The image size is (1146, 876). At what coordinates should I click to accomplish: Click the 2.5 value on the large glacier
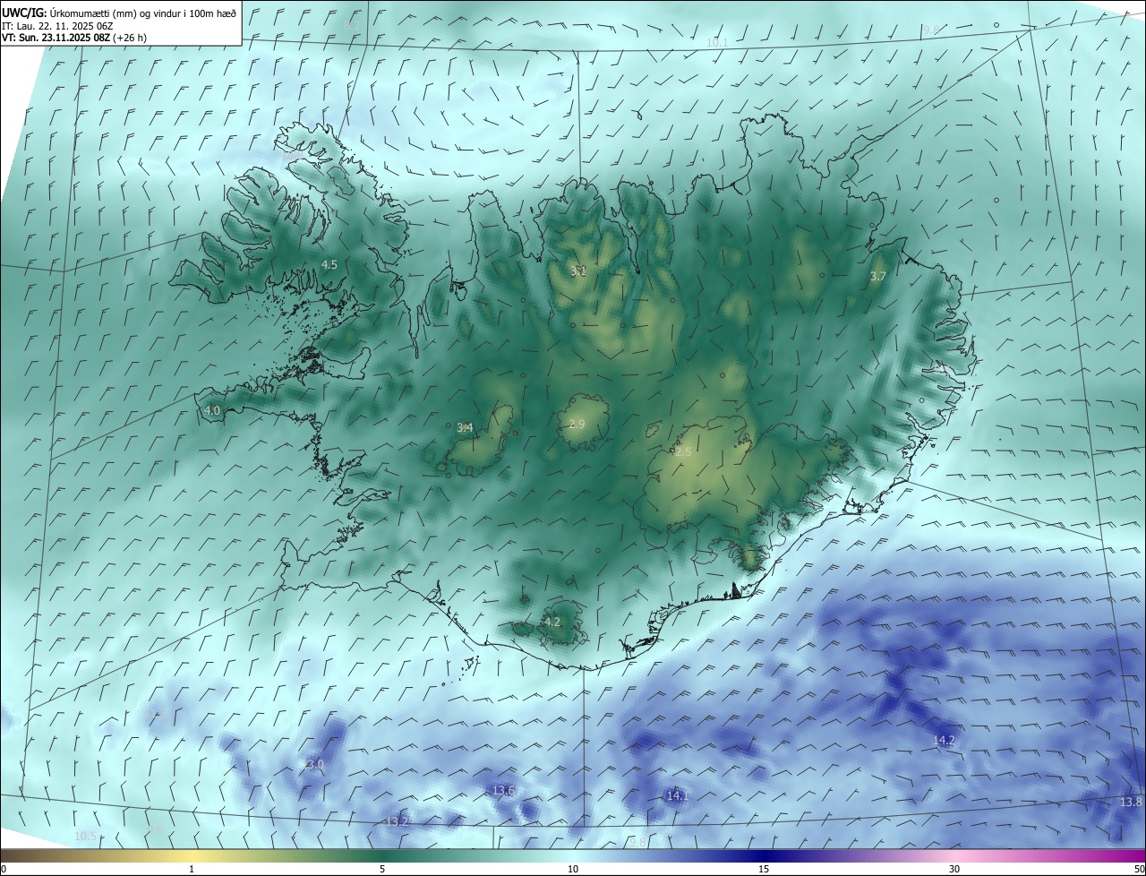click(683, 452)
